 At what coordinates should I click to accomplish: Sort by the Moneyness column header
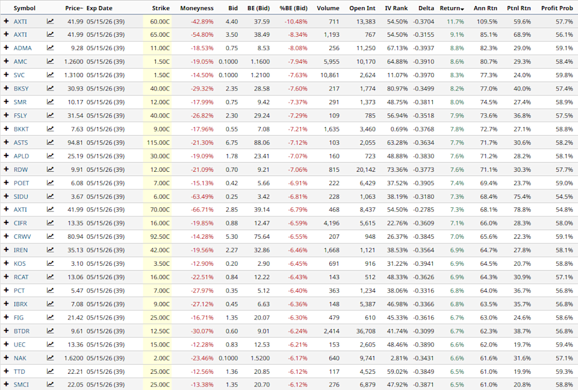click(x=197, y=8)
